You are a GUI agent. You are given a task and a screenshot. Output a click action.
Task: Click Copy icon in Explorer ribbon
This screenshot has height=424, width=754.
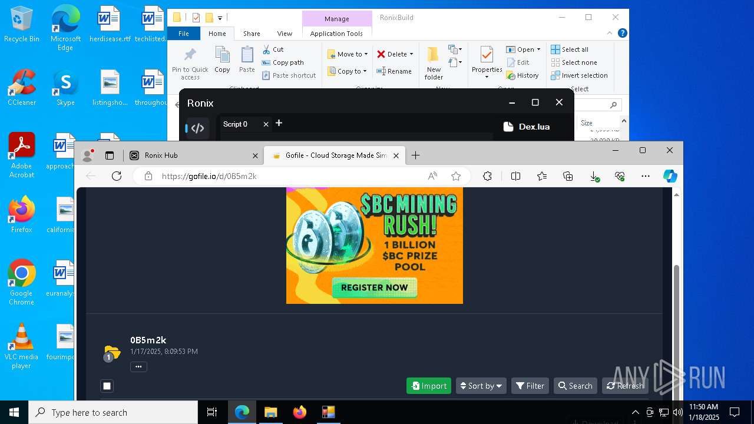tap(222, 59)
